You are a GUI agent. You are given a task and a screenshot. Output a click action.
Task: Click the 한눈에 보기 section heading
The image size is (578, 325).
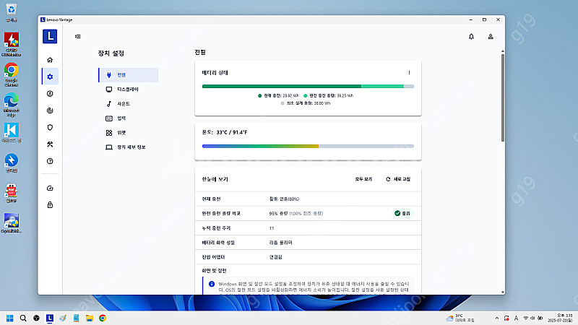pyautogui.click(x=215, y=179)
